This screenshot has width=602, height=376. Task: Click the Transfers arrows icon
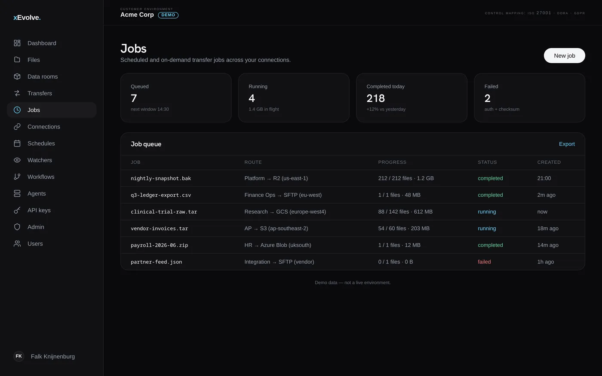point(17,93)
